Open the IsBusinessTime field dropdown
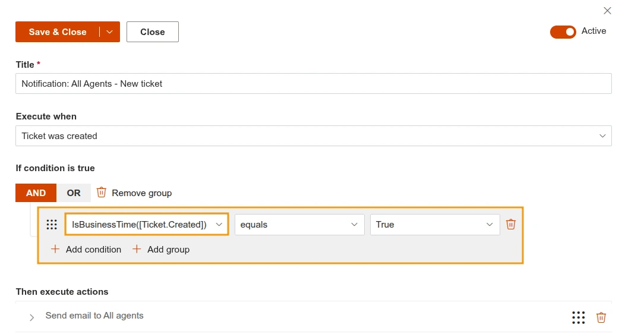Image resolution: width=622 pixels, height=334 pixels. (146, 225)
